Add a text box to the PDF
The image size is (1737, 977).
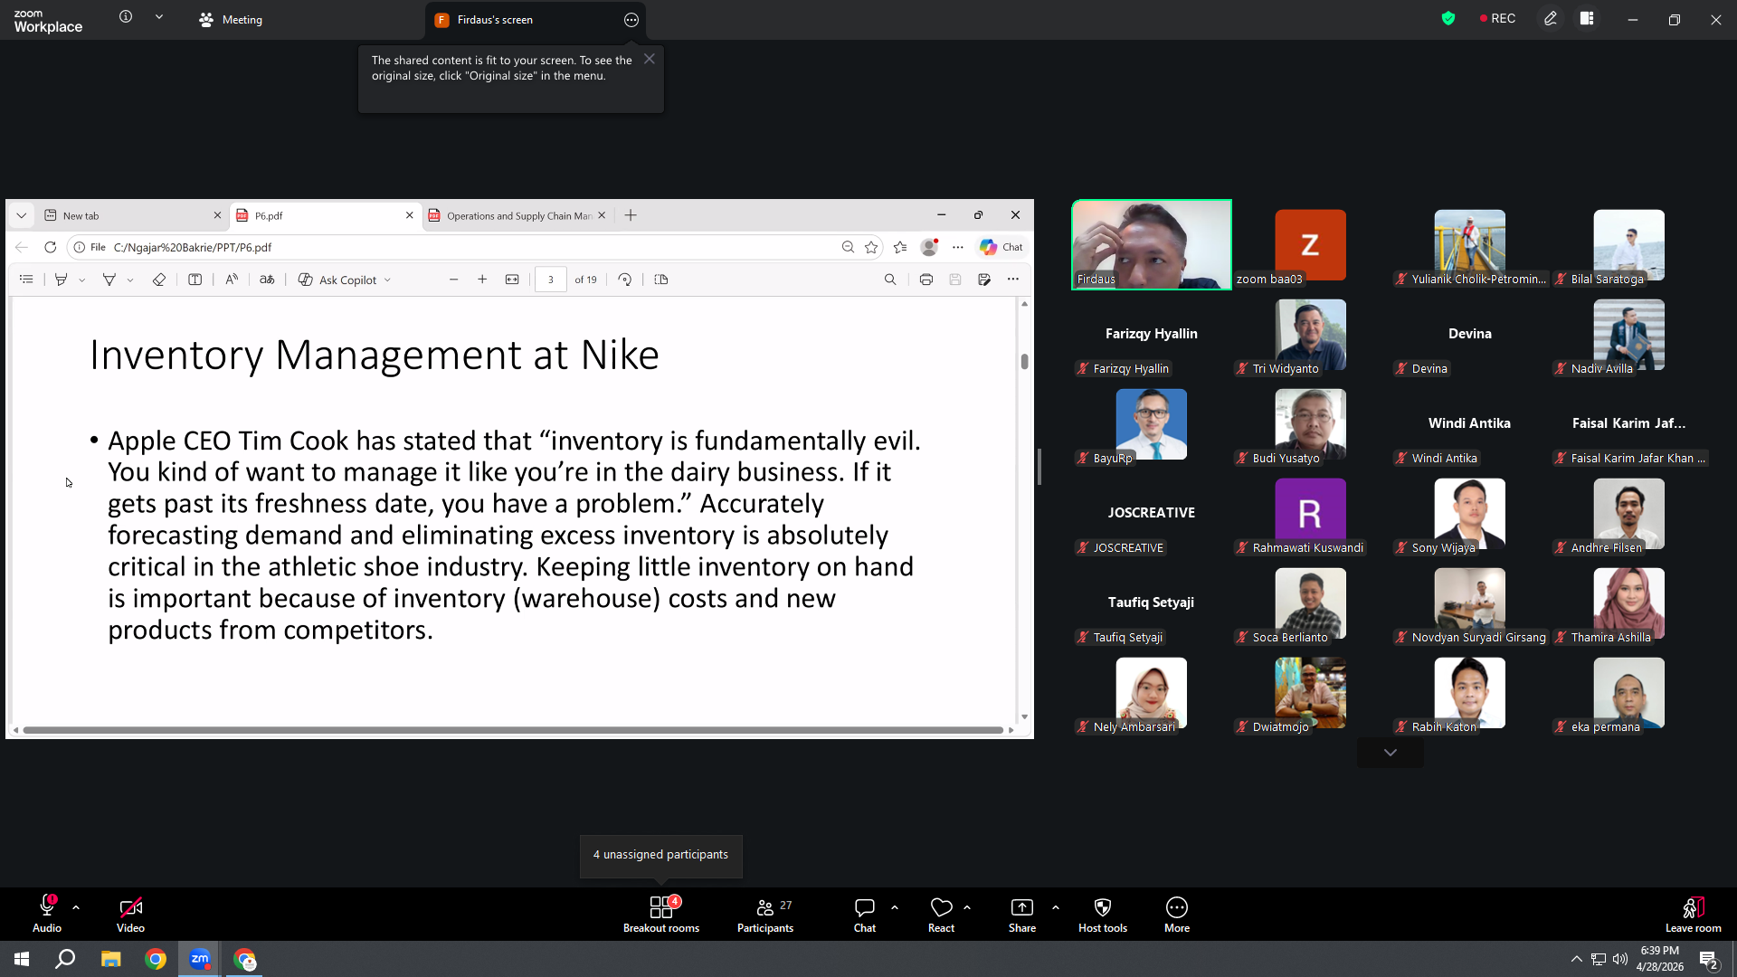pos(195,280)
